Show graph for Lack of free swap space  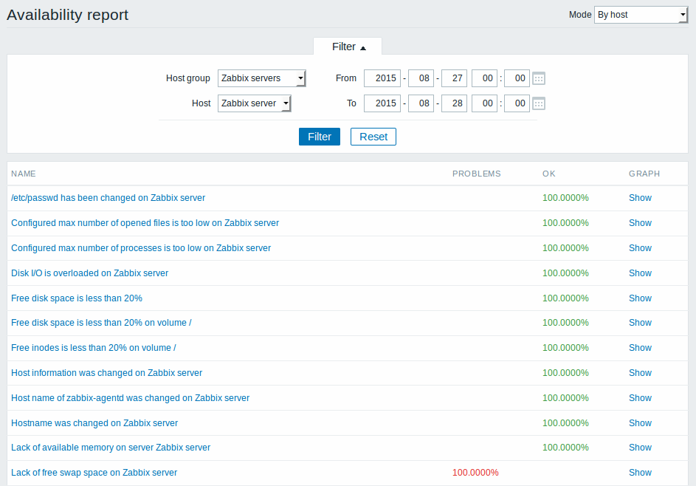tap(640, 473)
